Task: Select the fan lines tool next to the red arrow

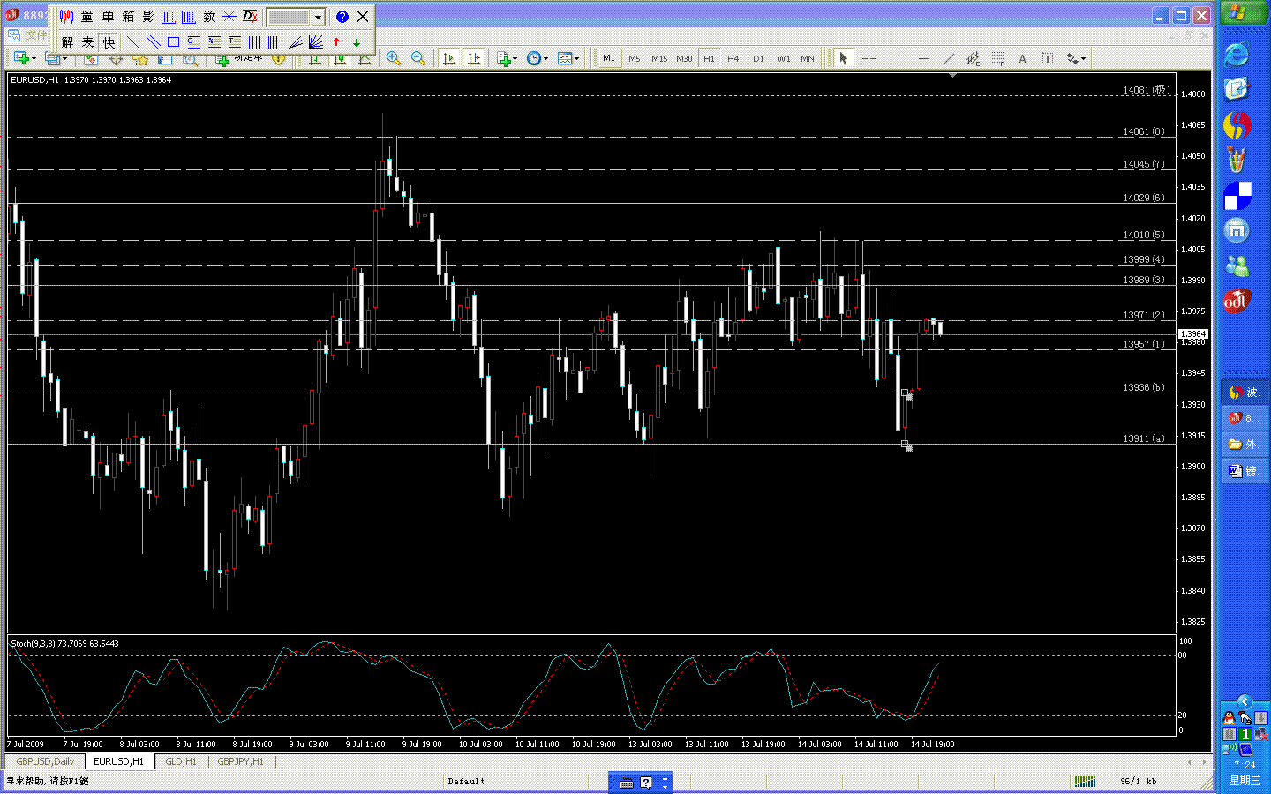Action: click(x=316, y=41)
